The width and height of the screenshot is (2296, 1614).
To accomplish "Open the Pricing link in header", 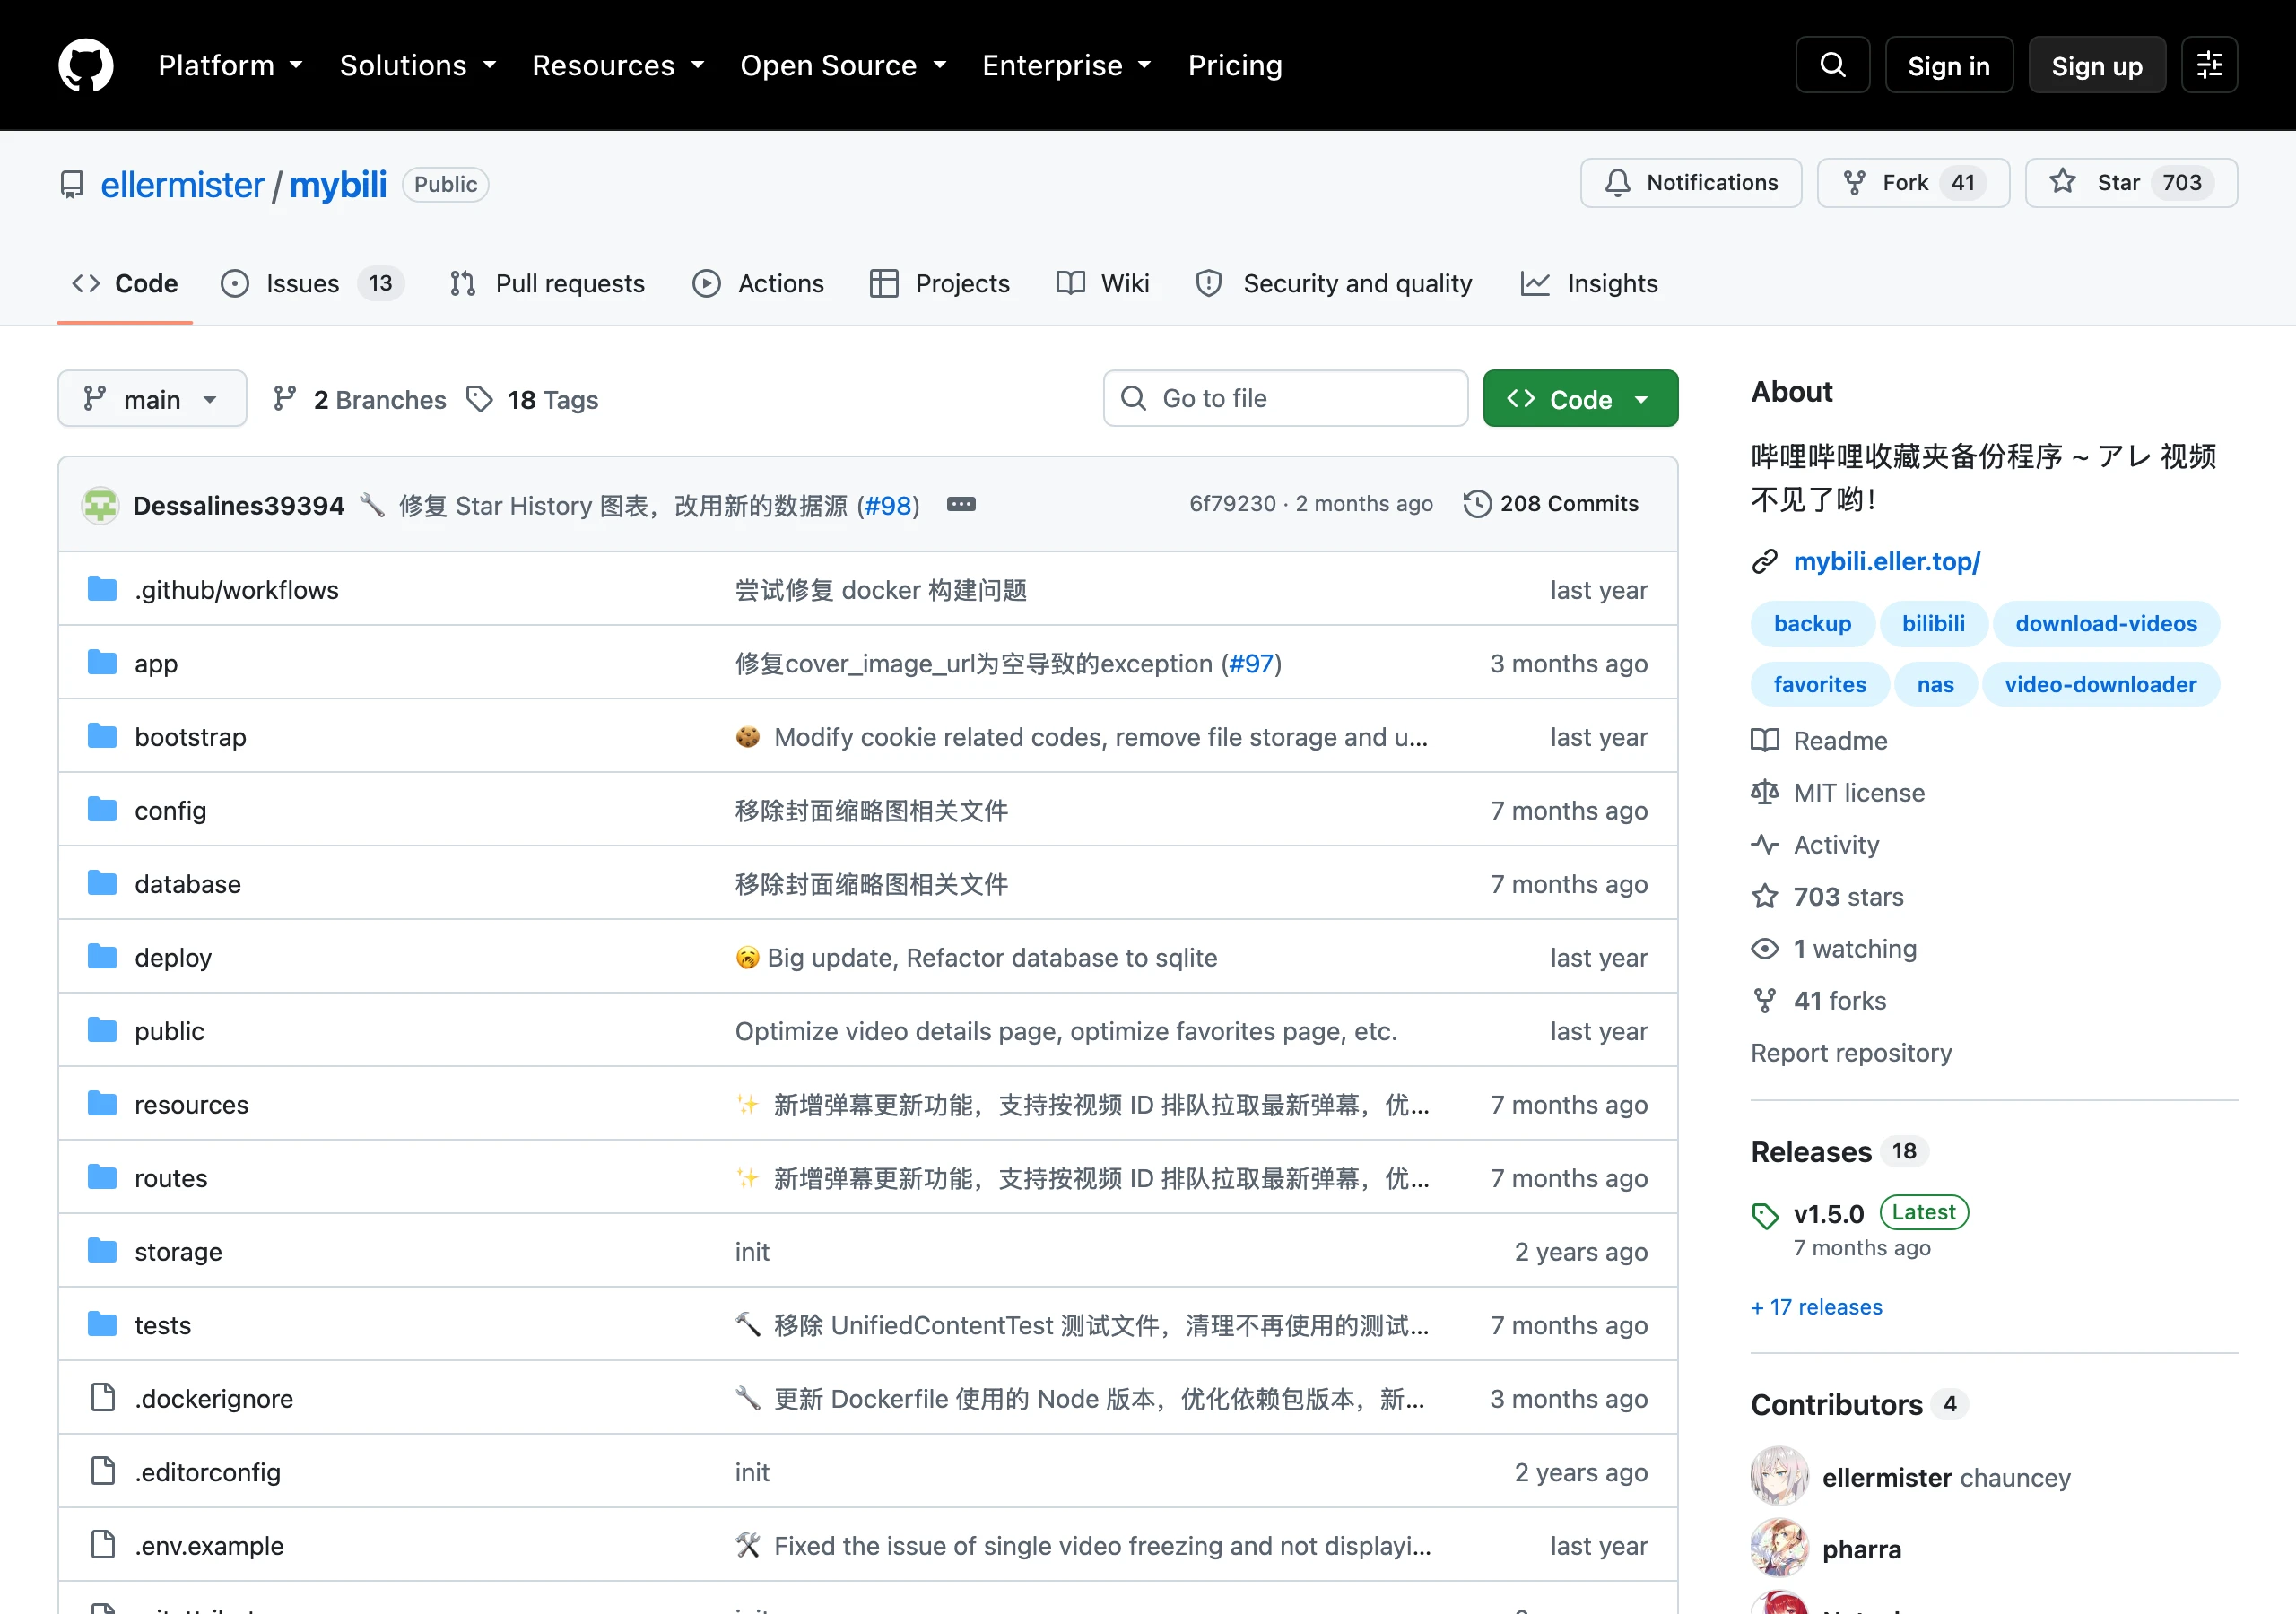I will pyautogui.click(x=1235, y=65).
